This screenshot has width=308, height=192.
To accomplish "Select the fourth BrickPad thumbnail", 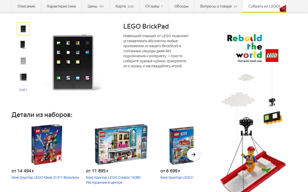I will click(23, 77).
